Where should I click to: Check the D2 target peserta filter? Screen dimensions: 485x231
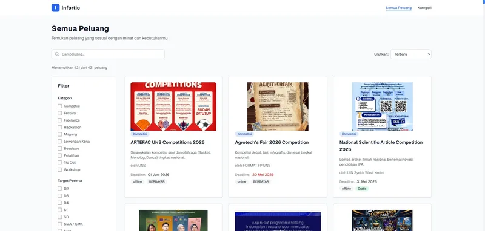click(59, 189)
